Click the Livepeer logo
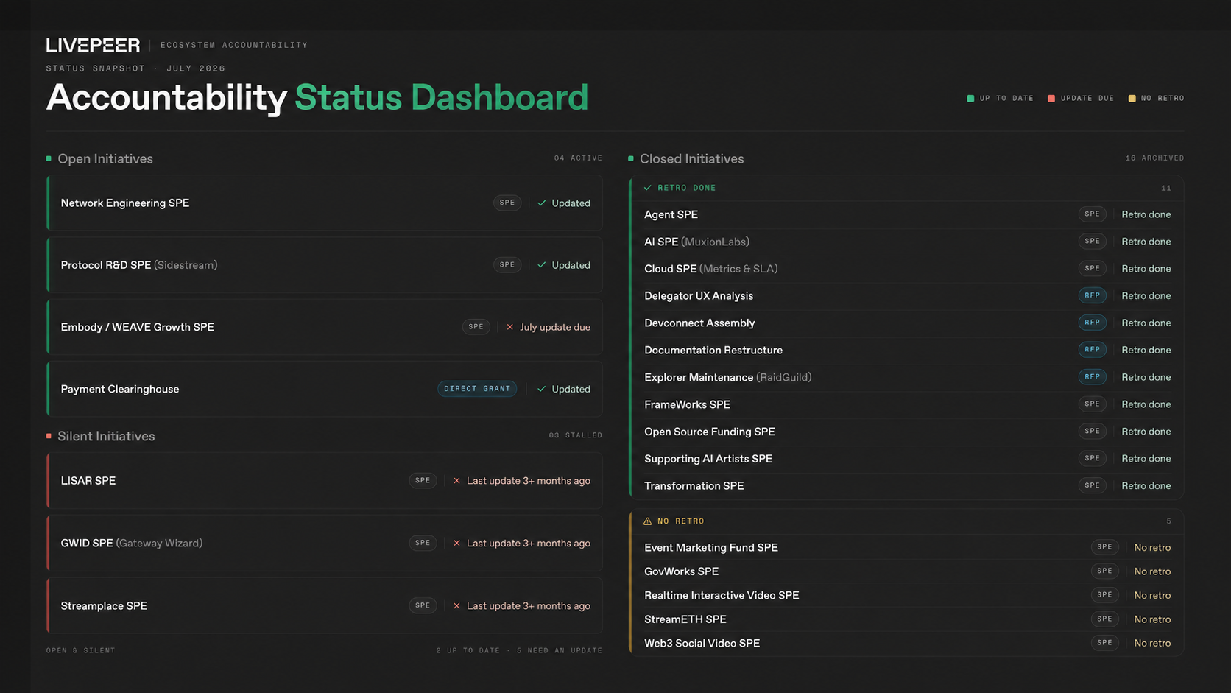 [93, 46]
